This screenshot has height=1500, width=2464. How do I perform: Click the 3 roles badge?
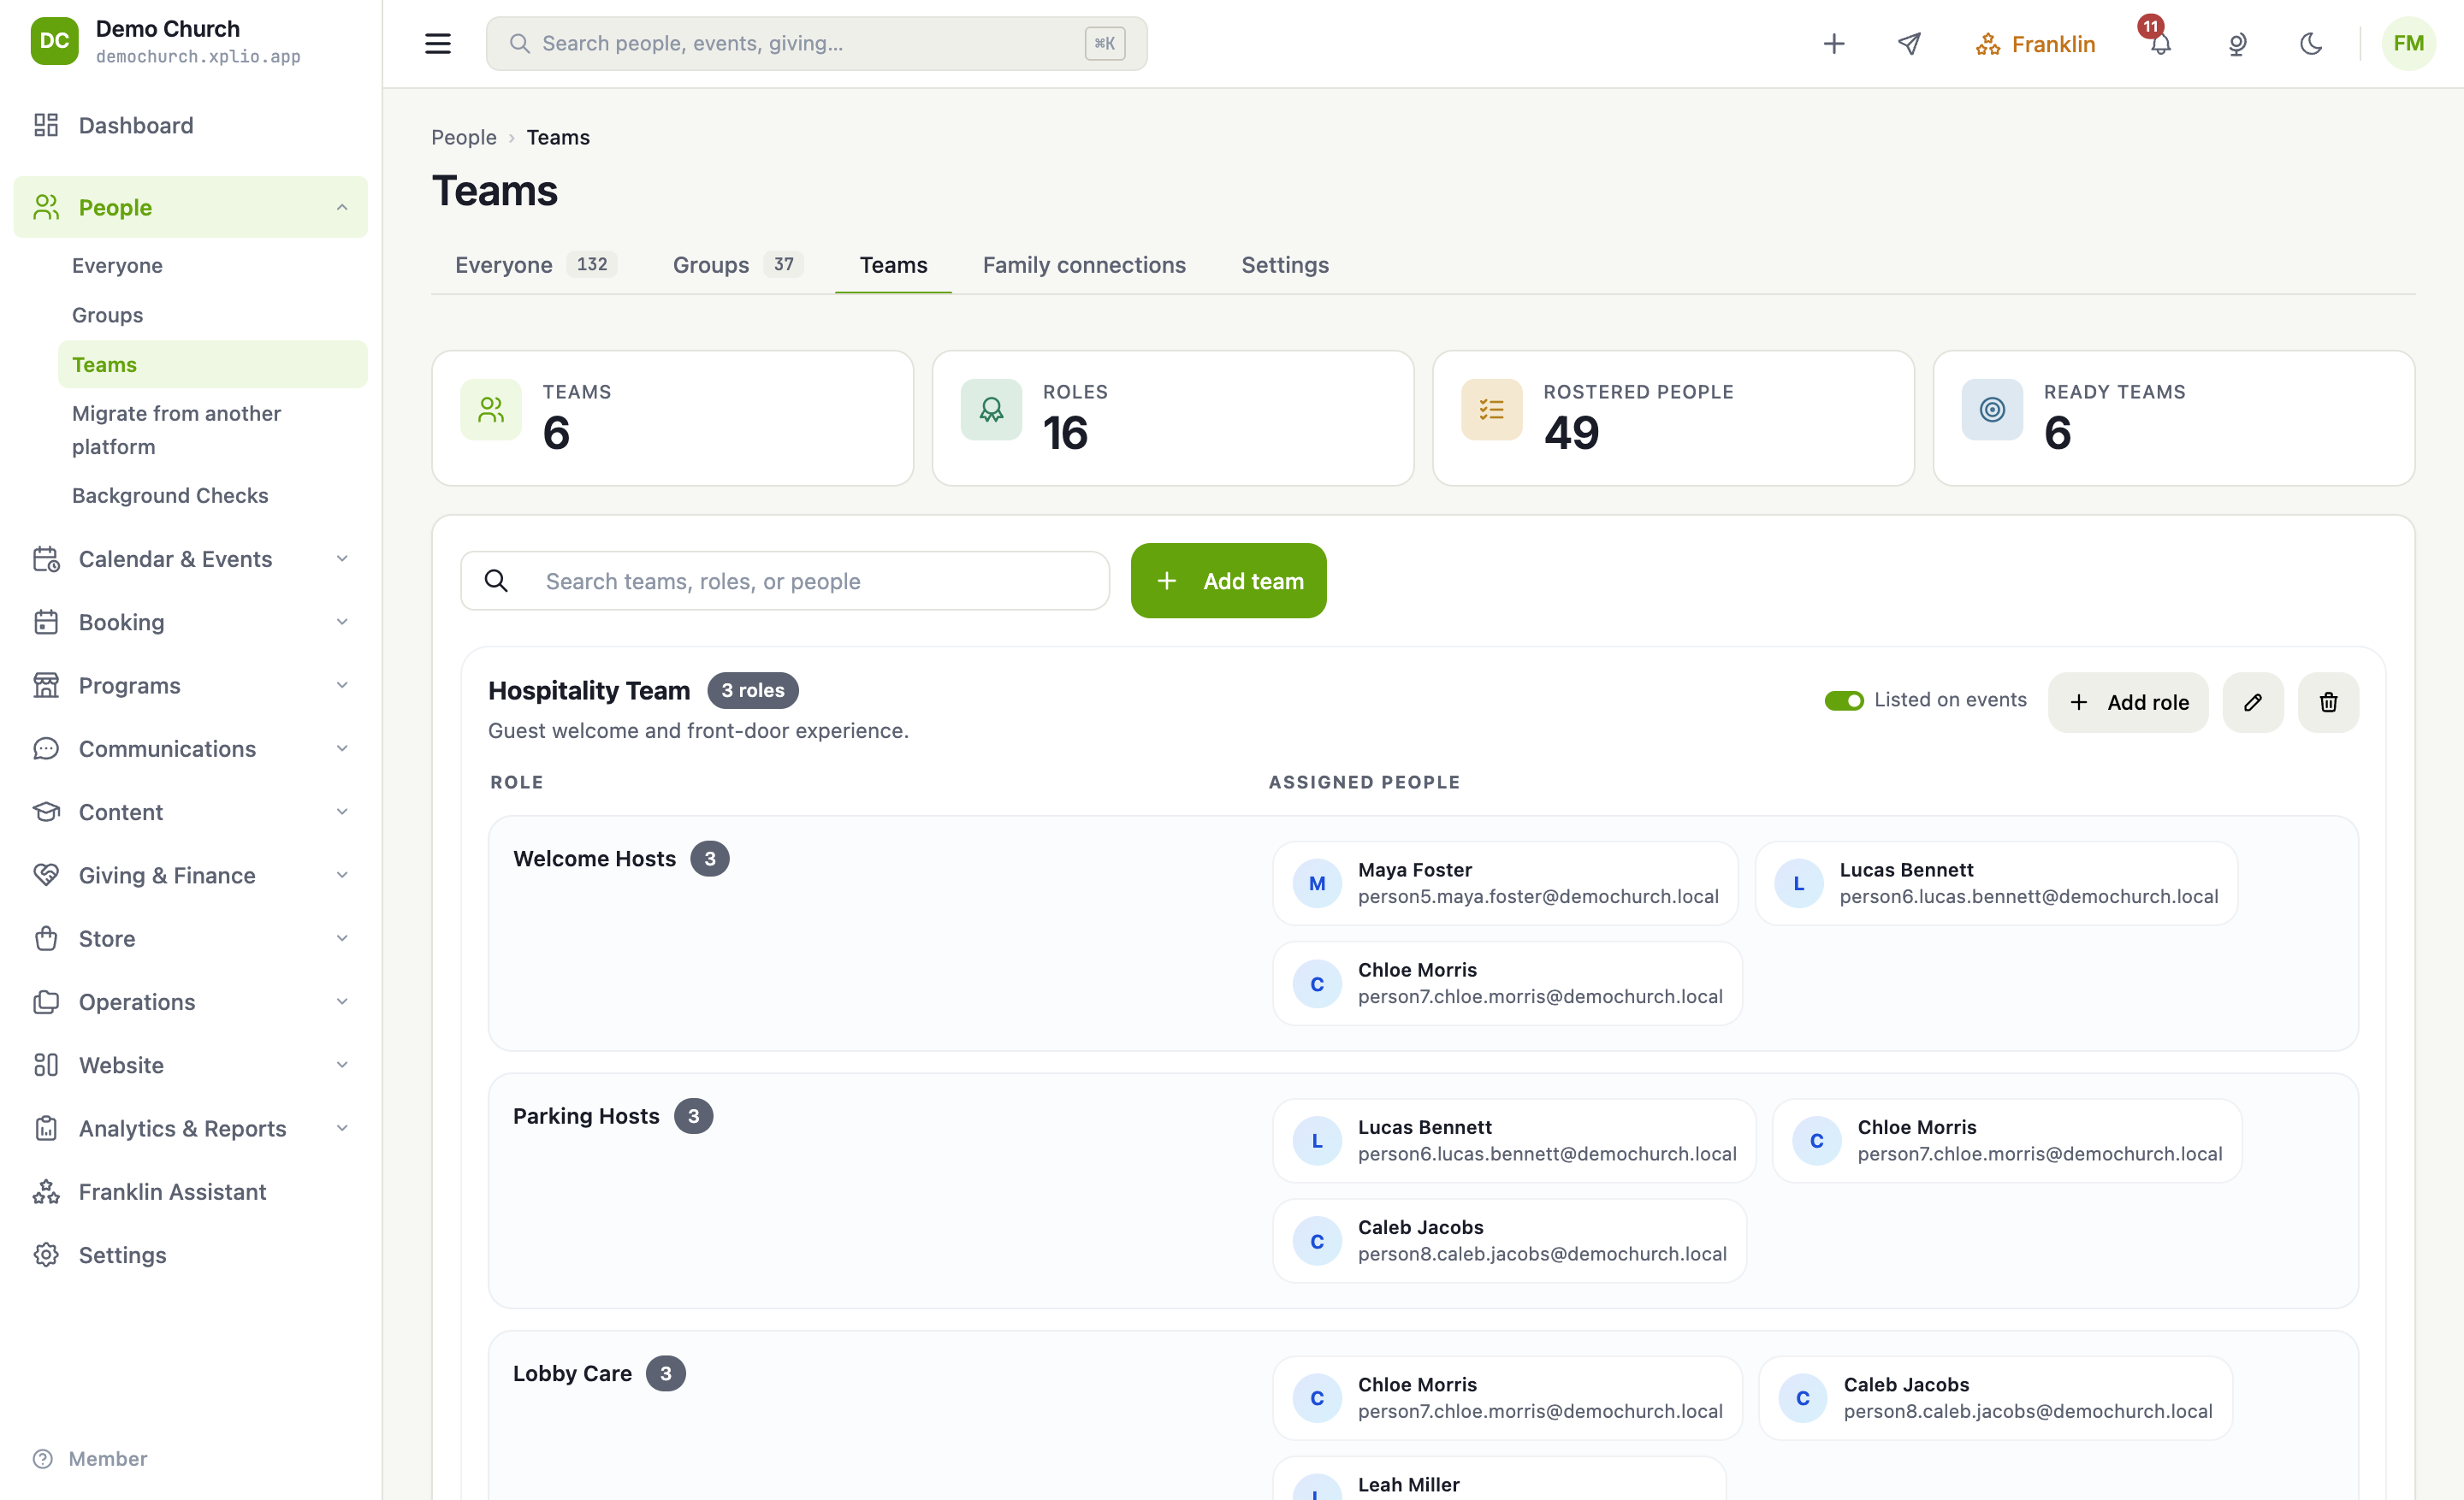(752, 690)
